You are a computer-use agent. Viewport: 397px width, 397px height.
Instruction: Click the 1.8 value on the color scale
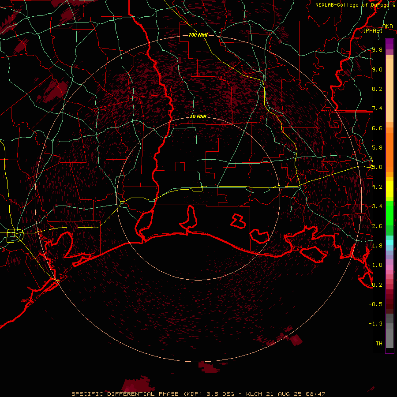(377, 246)
